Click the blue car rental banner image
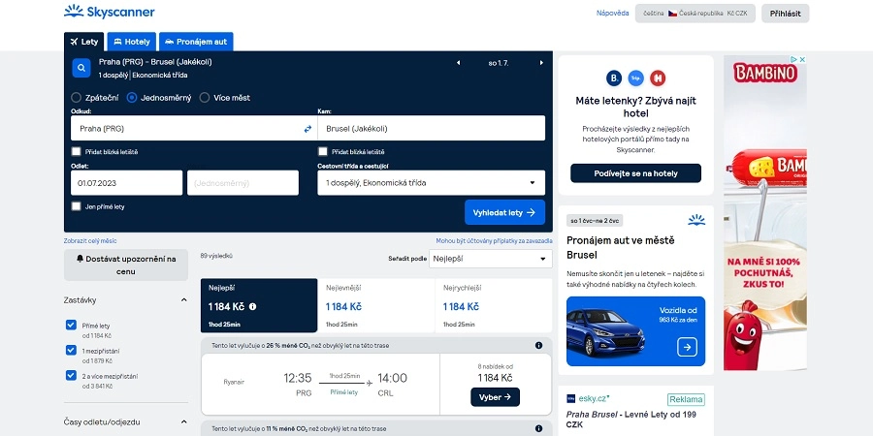Image resolution: width=873 pixels, height=436 pixels. (x=635, y=331)
